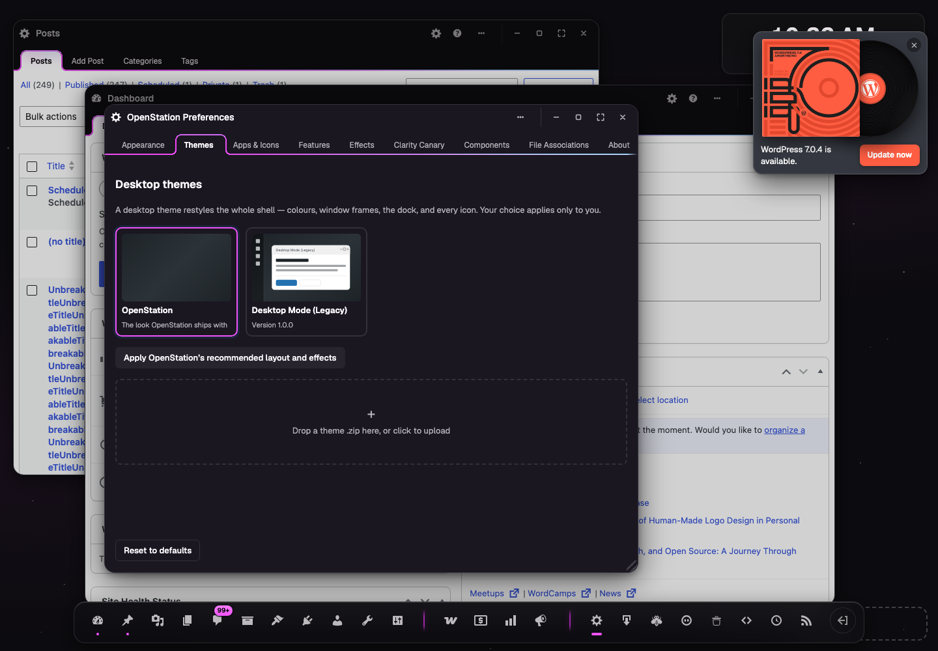Open the Add Post tab in the Posts window

87,61
